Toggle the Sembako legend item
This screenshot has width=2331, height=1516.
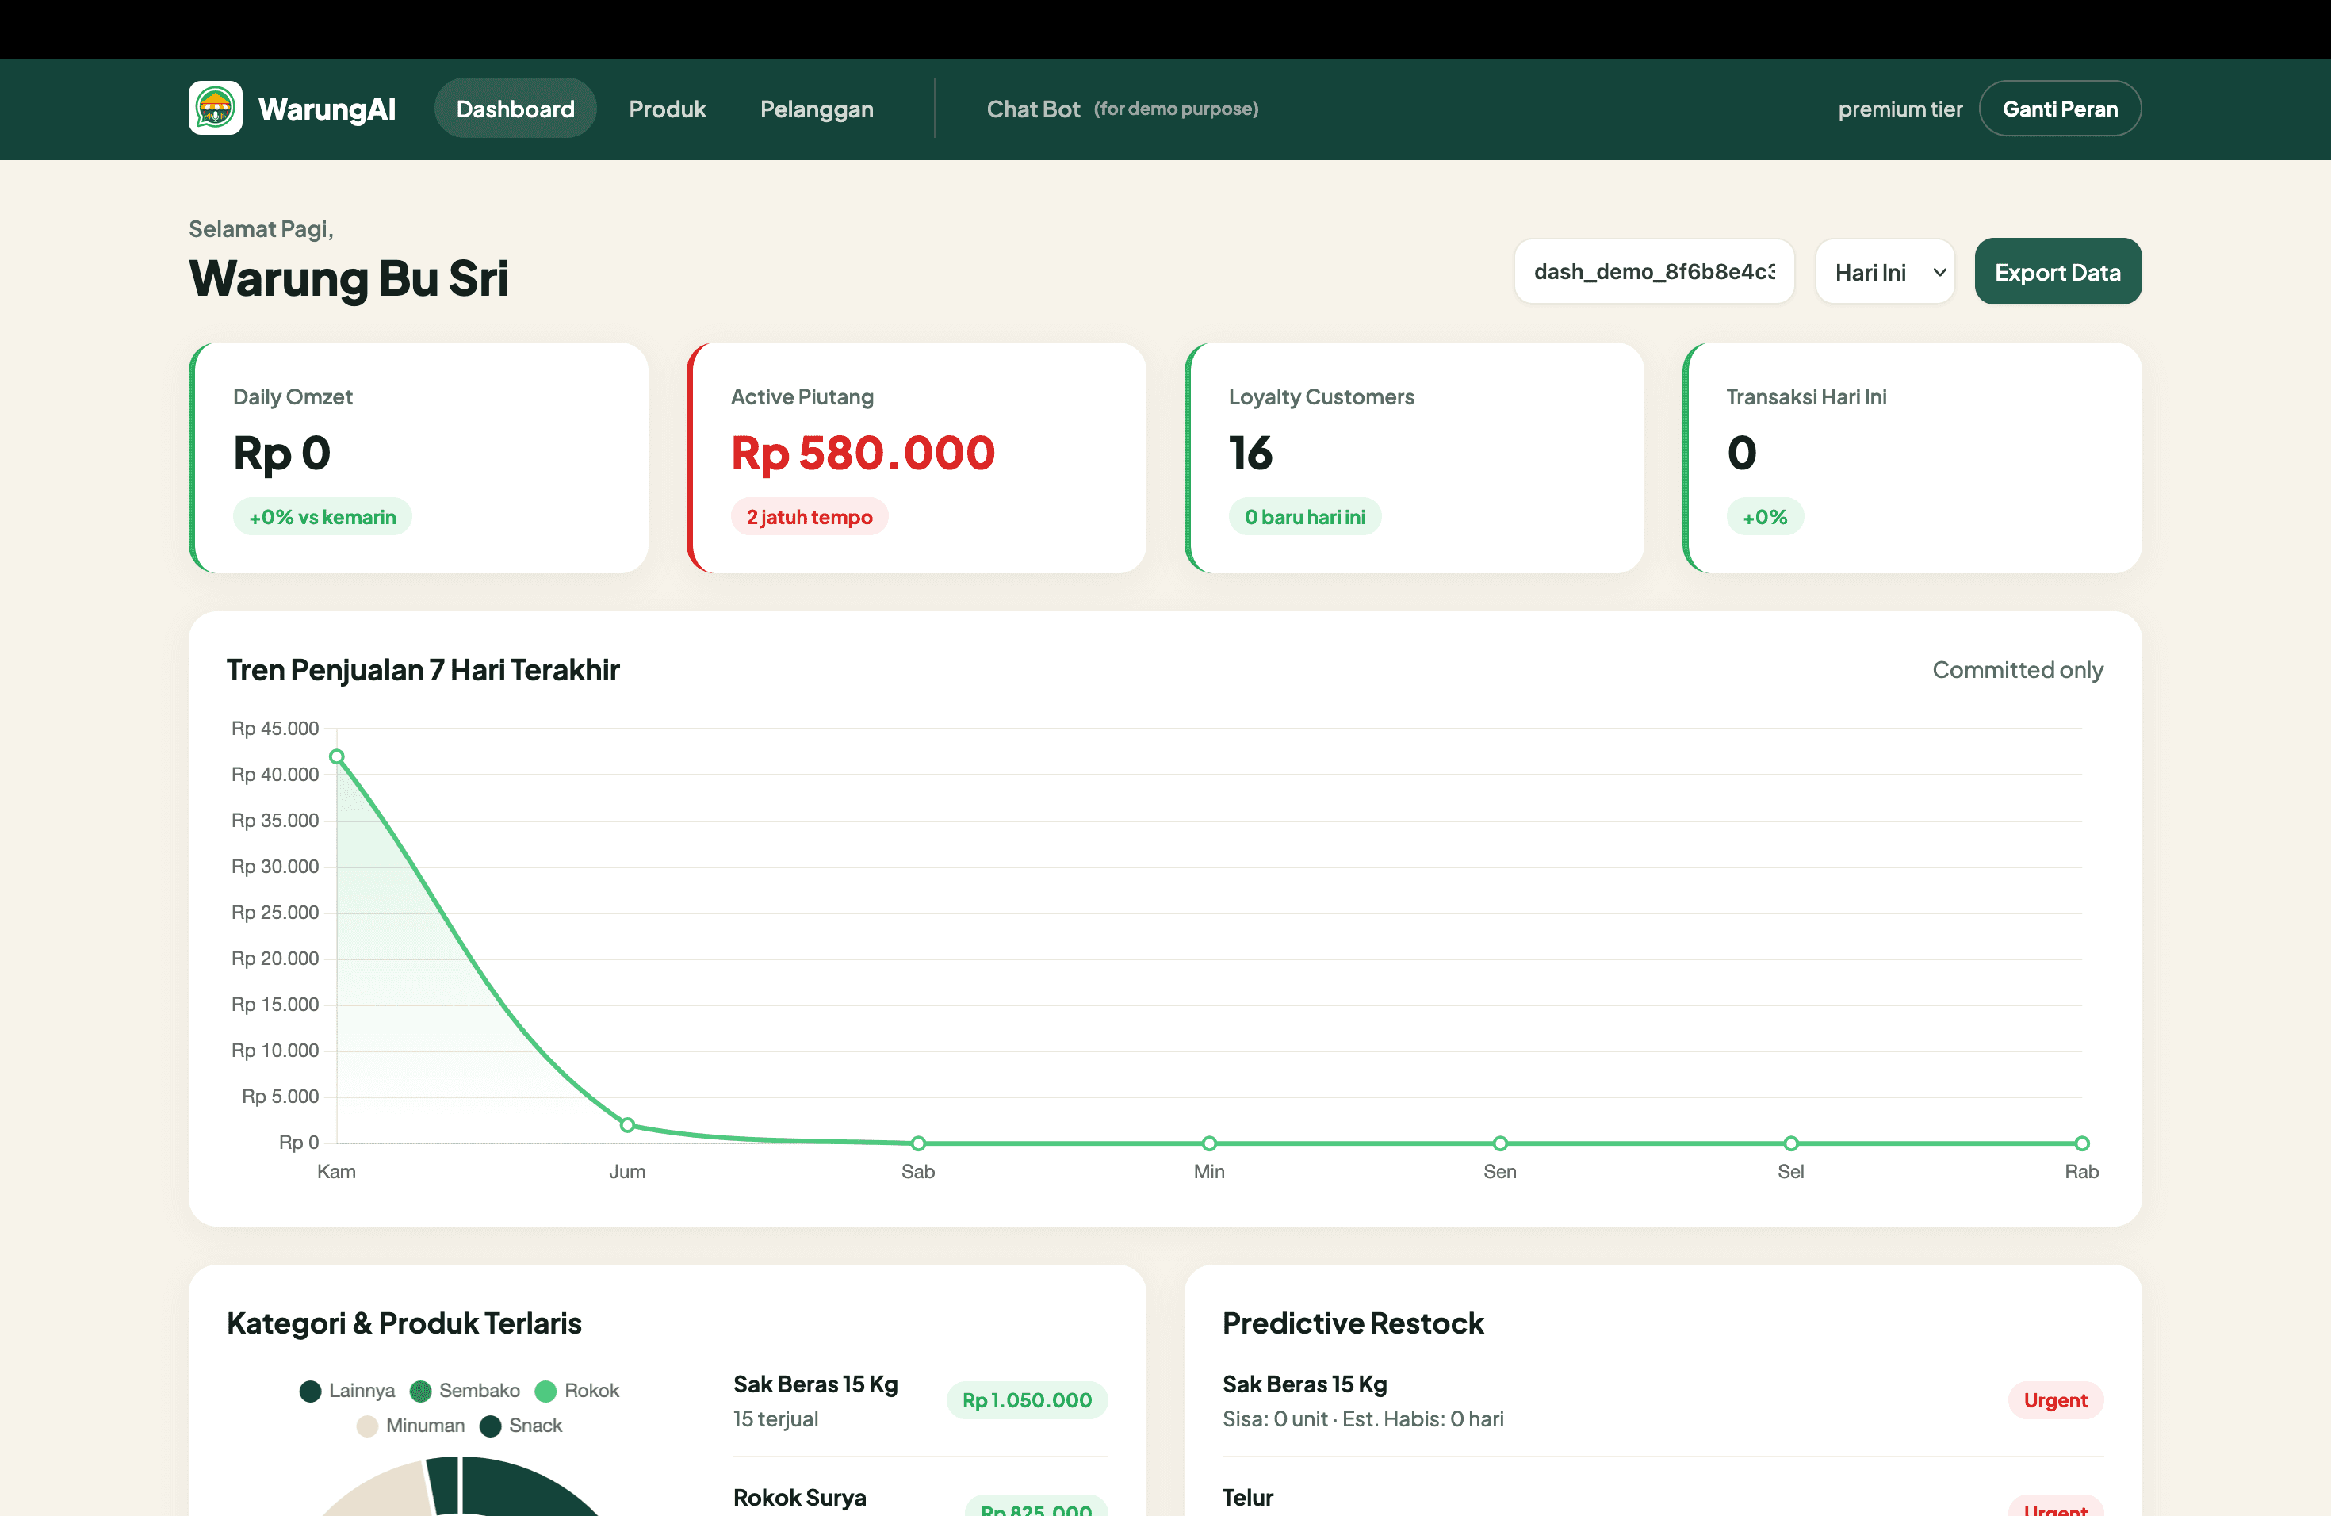465,1391
